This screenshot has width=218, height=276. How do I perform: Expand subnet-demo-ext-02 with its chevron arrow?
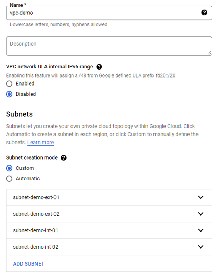(200, 214)
